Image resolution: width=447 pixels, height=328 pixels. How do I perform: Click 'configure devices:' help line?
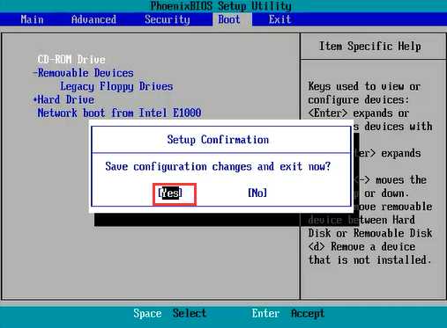(359, 100)
